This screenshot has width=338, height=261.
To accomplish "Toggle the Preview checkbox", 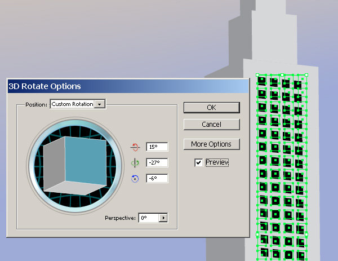I will click(198, 162).
